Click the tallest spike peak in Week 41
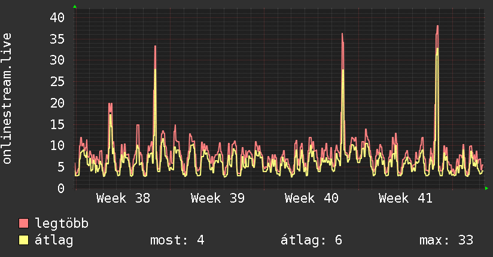Viewport: 493px width, 257px height. tap(437, 26)
